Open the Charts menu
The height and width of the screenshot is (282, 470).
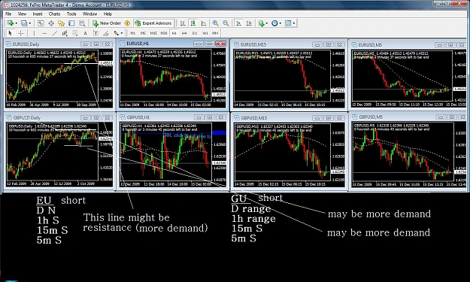coord(54,14)
